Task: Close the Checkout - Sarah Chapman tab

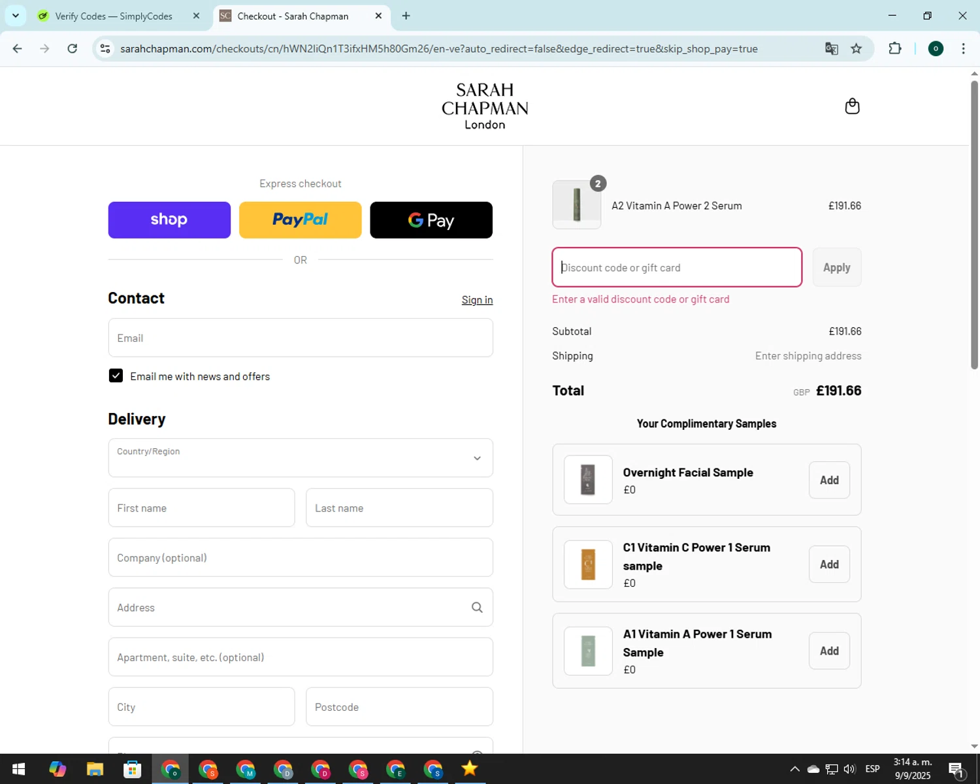Action: coord(378,16)
